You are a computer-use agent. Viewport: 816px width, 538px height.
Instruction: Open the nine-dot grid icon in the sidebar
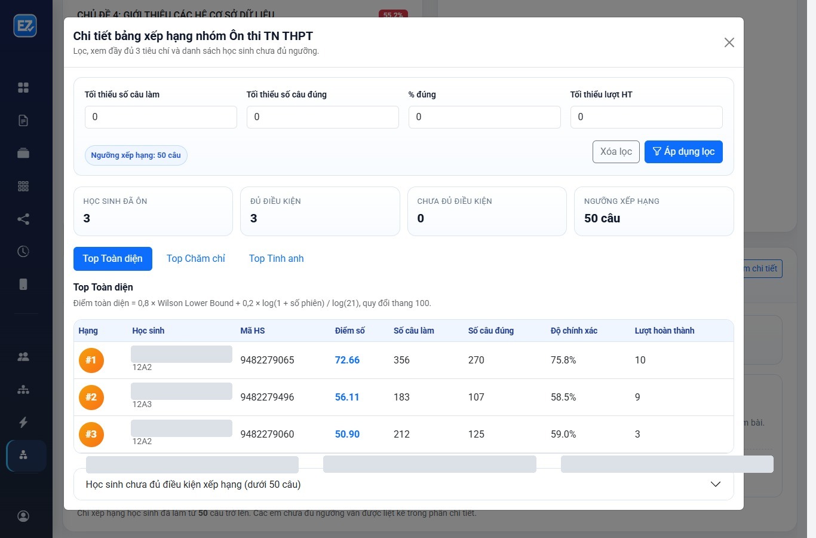tap(23, 186)
